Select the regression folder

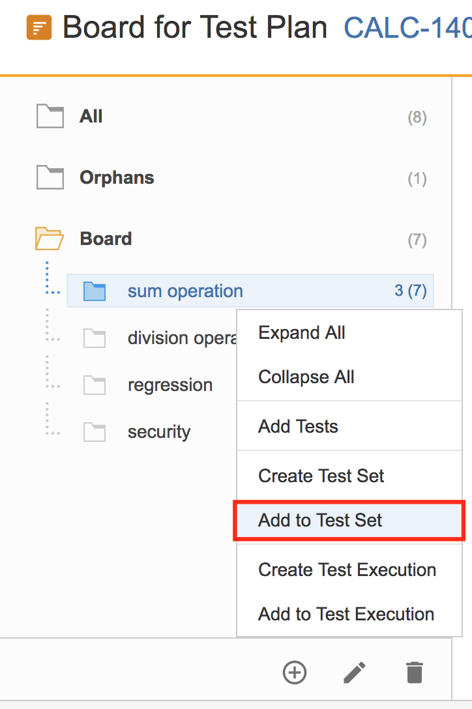pyautogui.click(x=170, y=385)
